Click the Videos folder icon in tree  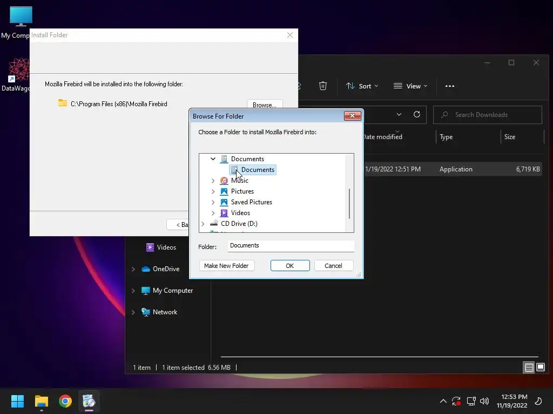(224, 213)
